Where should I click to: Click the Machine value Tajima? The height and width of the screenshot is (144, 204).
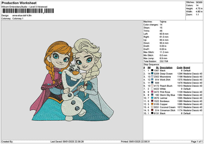(163, 22)
